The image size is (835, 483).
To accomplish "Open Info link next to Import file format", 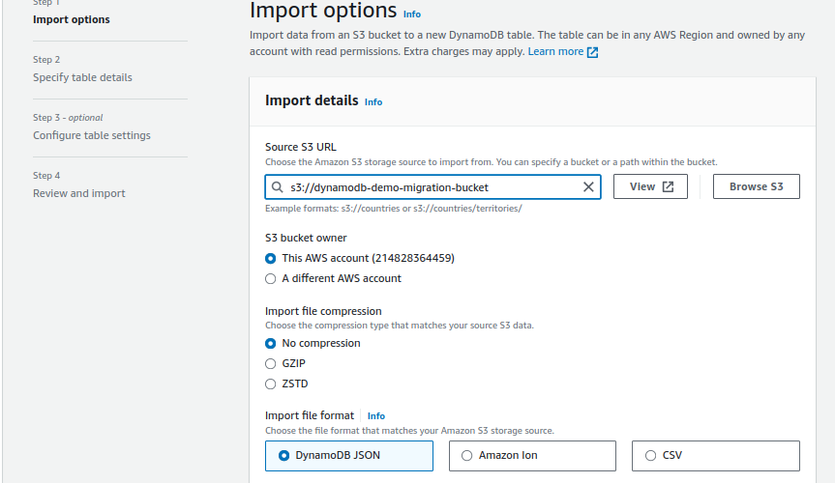I will pos(376,416).
